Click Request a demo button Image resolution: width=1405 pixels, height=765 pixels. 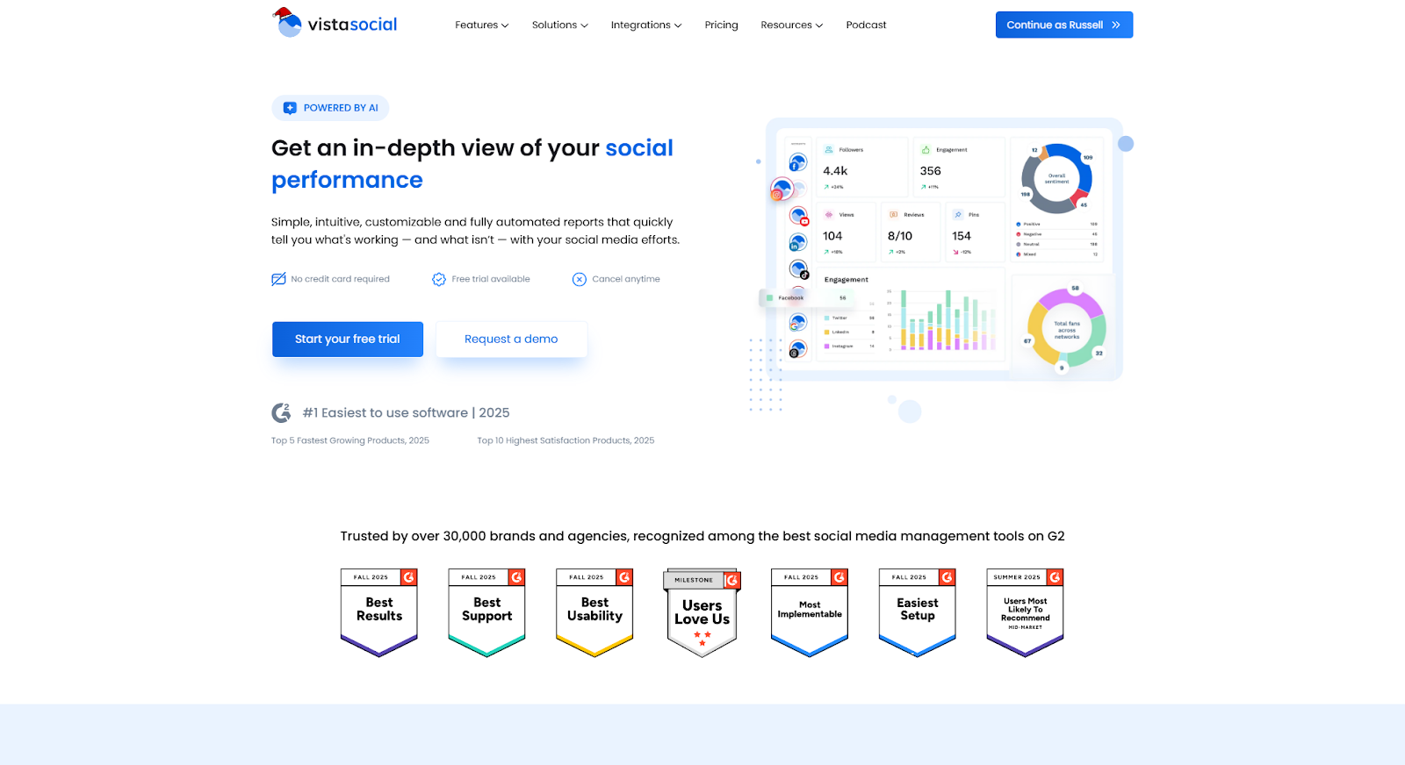coord(511,340)
